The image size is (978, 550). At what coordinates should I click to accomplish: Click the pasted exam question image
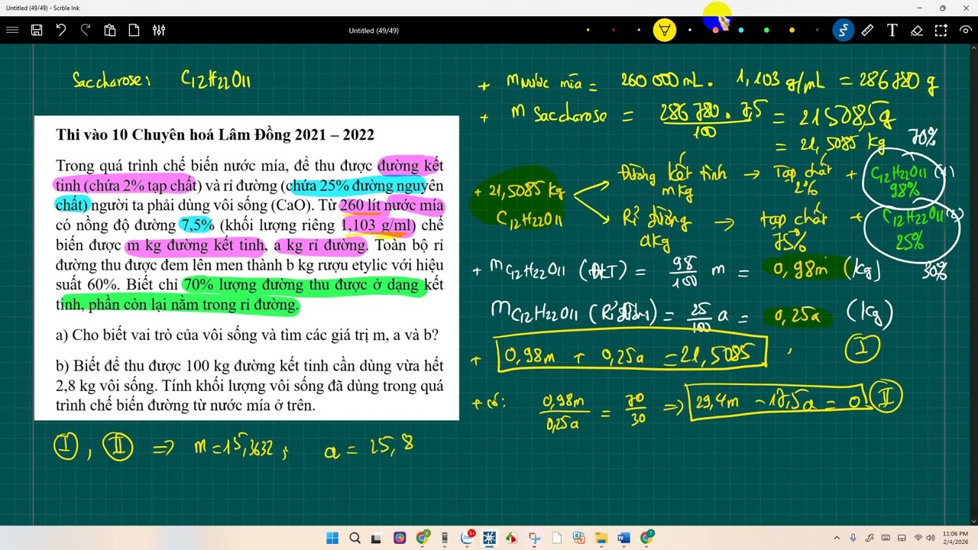[247, 268]
